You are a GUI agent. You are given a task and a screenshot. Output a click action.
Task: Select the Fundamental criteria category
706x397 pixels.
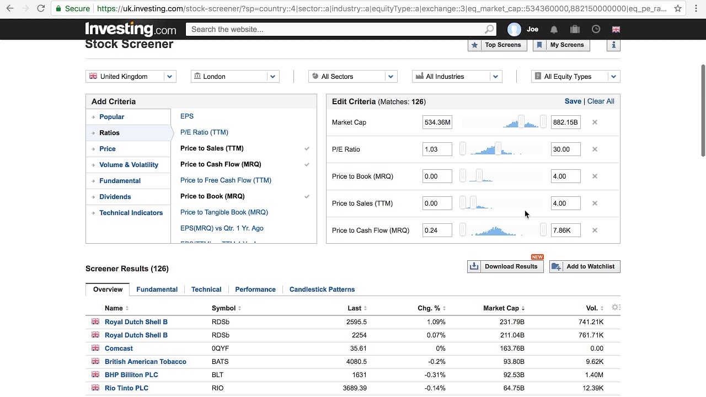pyautogui.click(x=120, y=181)
